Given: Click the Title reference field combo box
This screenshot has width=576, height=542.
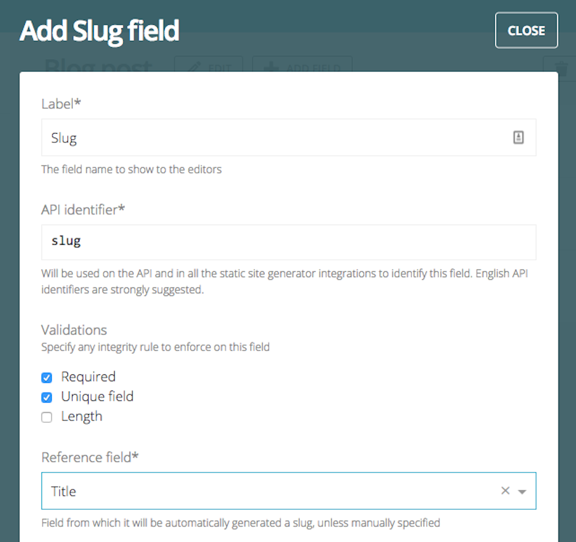Looking at the screenshot, I should [289, 491].
